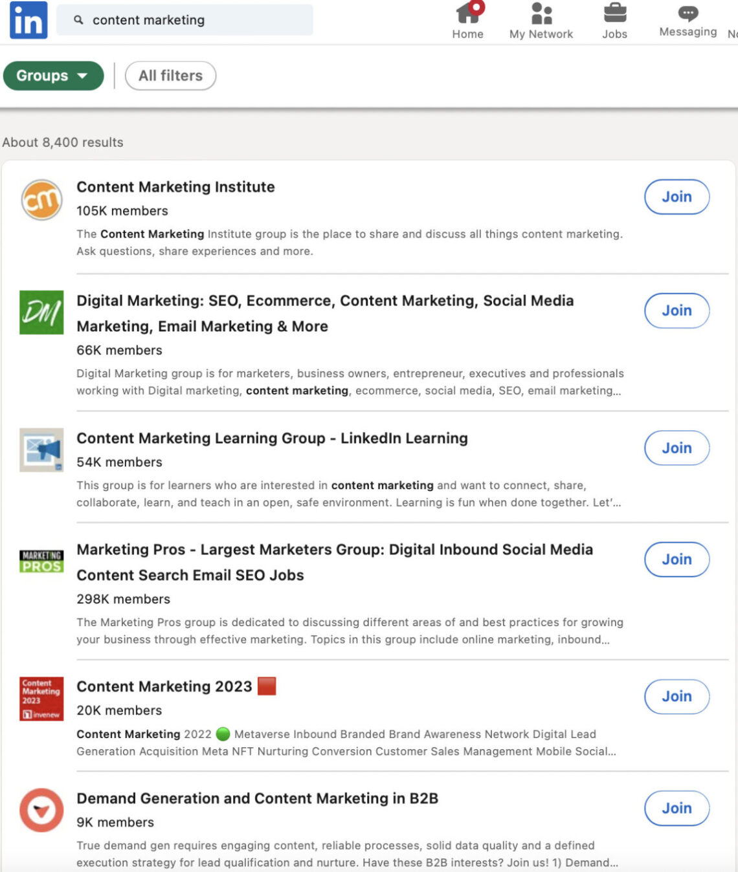Open the Jobs briefcase icon

pyautogui.click(x=615, y=13)
